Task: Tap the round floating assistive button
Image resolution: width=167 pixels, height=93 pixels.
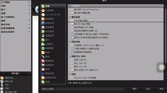Action: (162, 67)
